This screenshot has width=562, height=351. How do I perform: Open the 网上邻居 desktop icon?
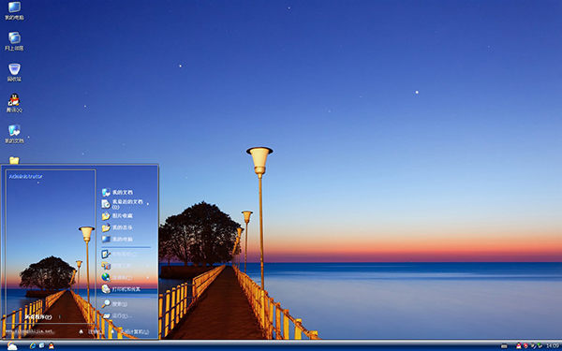[14, 41]
